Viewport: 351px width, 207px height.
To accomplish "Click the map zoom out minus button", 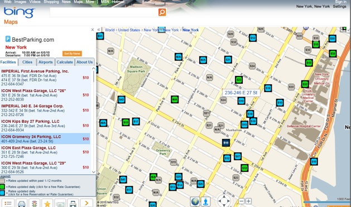I will coord(241,201).
